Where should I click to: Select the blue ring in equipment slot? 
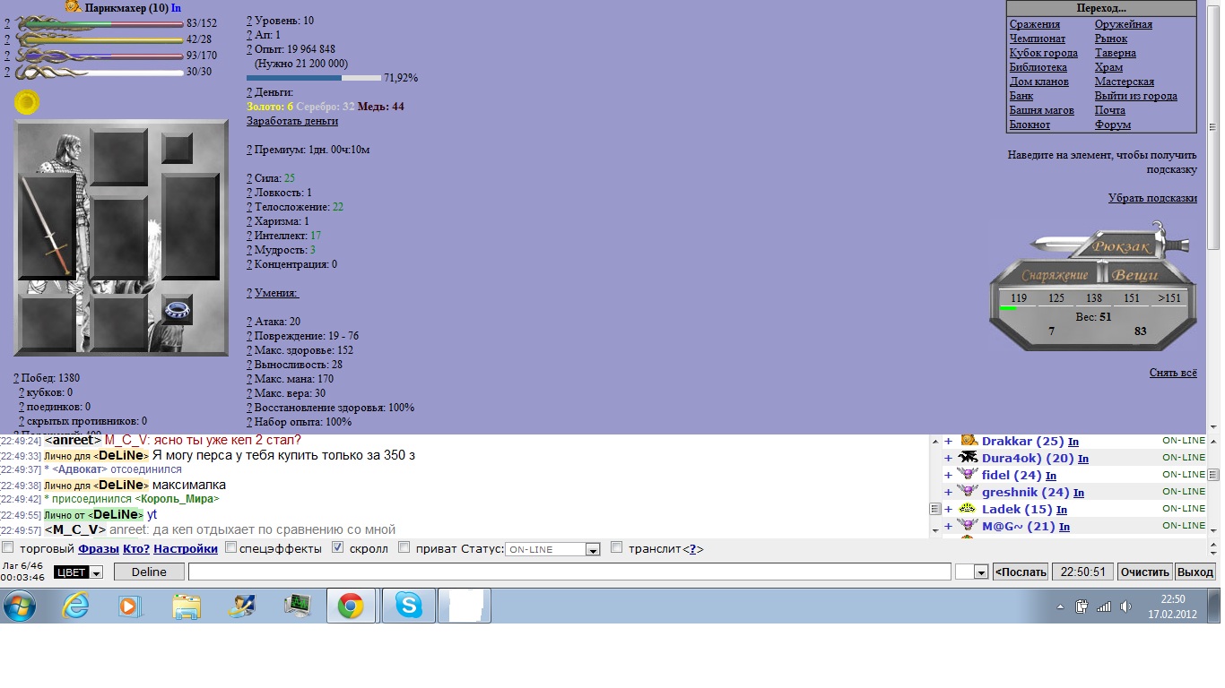pyautogui.click(x=178, y=309)
